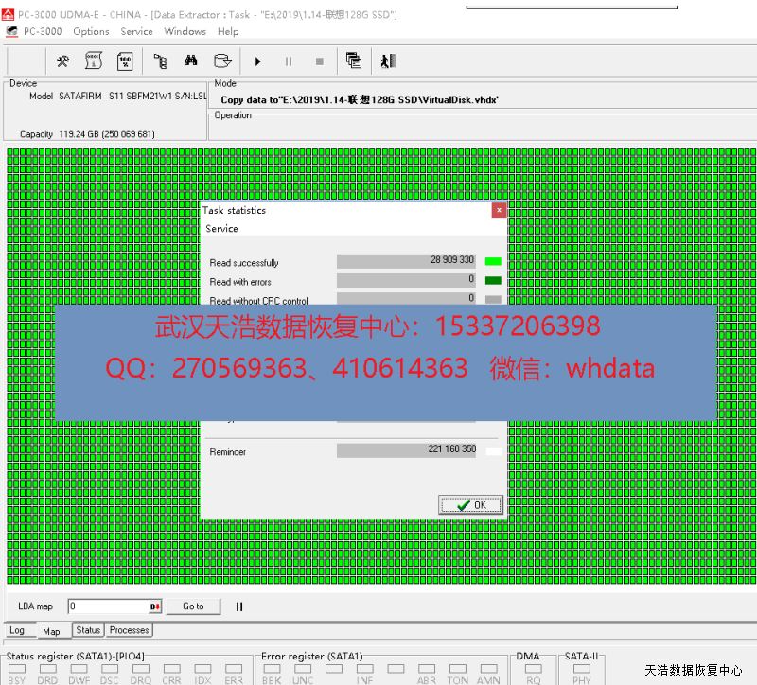Switch to the Status tab
The image size is (757, 685).
pyautogui.click(x=88, y=630)
